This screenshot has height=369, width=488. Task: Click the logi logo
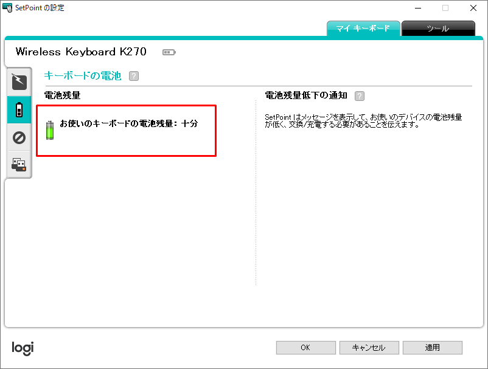[23, 348]
